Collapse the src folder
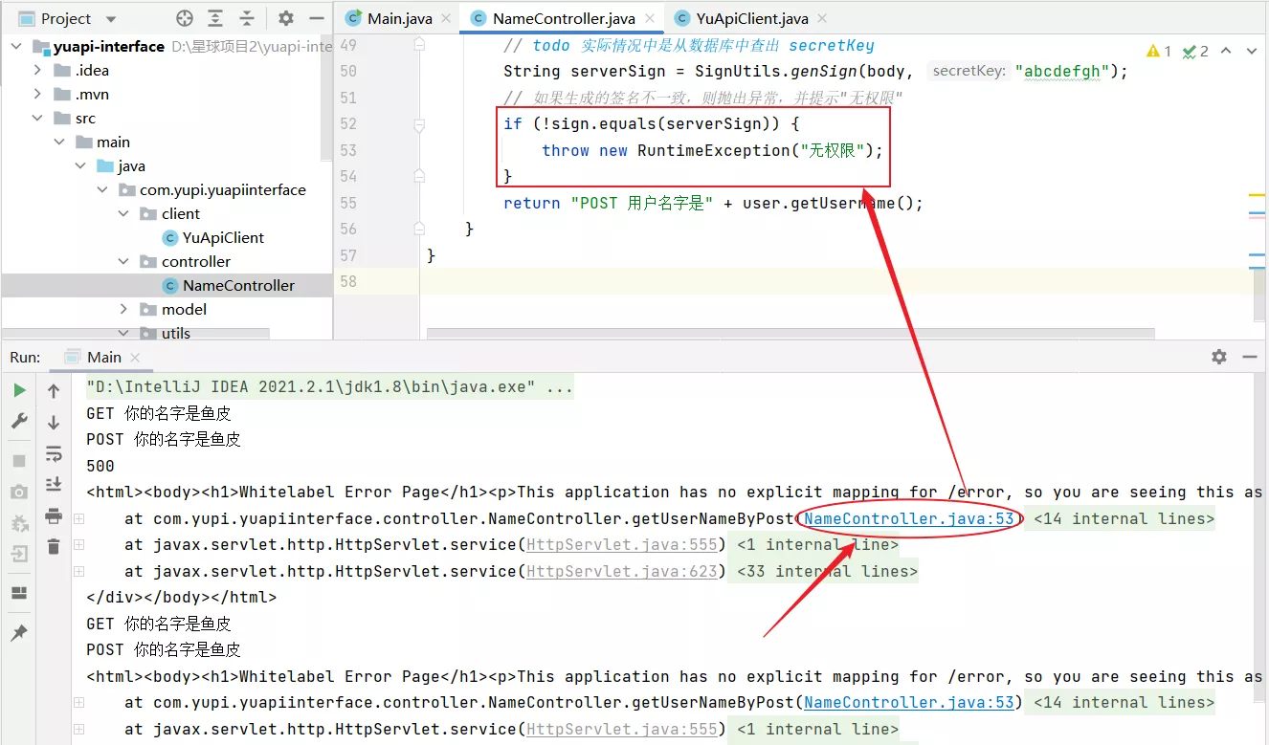 [38, 118]
